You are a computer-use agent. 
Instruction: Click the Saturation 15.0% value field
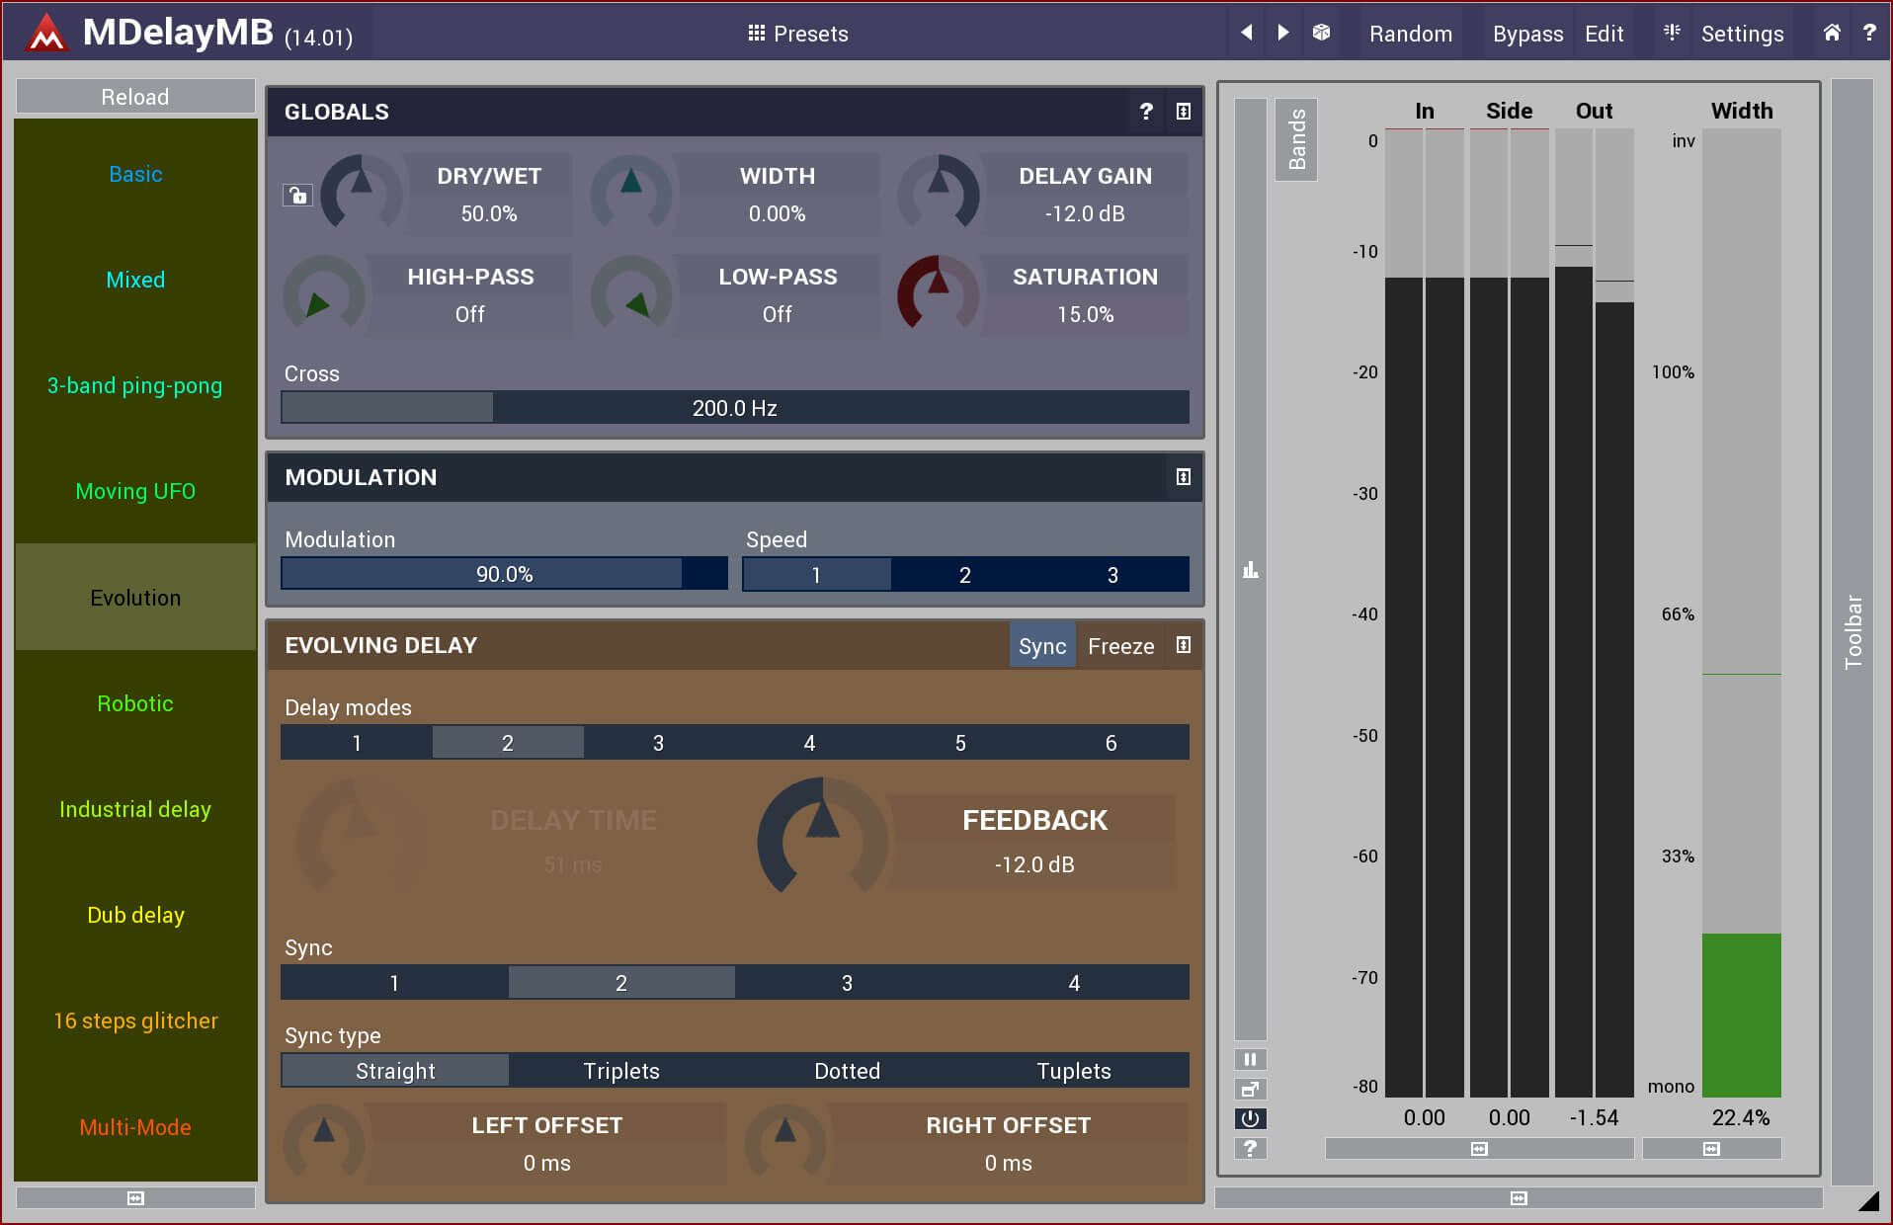(x=1085, y=315)
